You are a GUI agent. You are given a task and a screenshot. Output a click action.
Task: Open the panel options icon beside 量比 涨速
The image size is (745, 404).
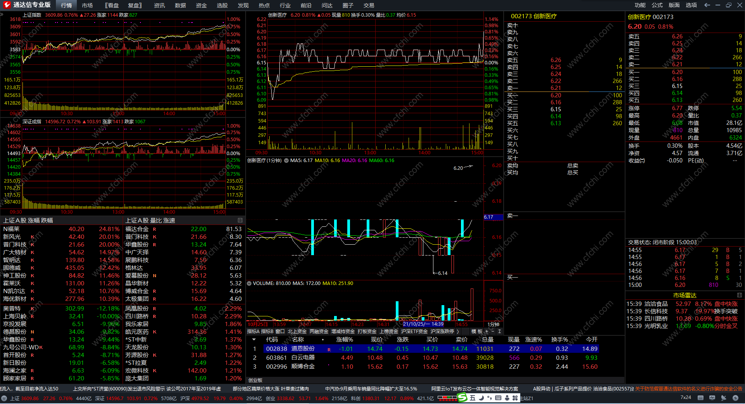pyautogui.click(x=240, y=220)
